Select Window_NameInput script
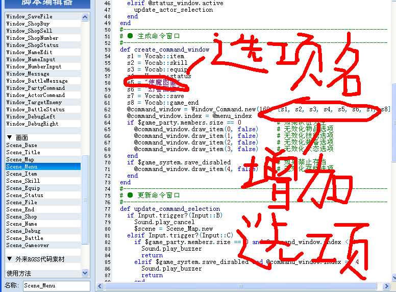Viewport: 396px width, 292px height. click(x=43, y=59)
